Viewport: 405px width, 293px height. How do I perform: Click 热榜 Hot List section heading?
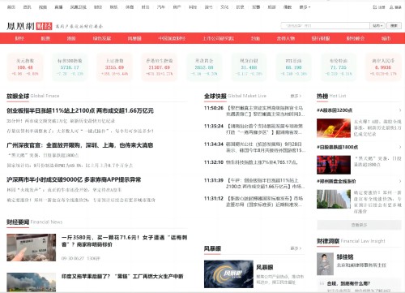click(x=331, y=96)
